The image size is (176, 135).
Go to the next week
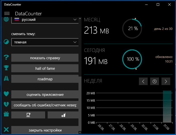point(166,81)
